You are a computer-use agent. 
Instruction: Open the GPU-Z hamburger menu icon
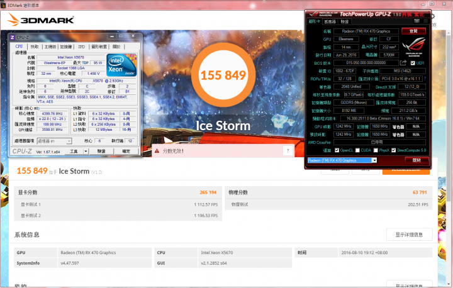(x=425, y=21)
